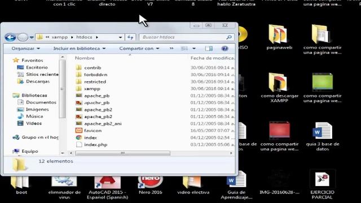Expand the arrow after the htdocs breadcrumb
Screen dimensions: 361x203
tap(97, 37)
